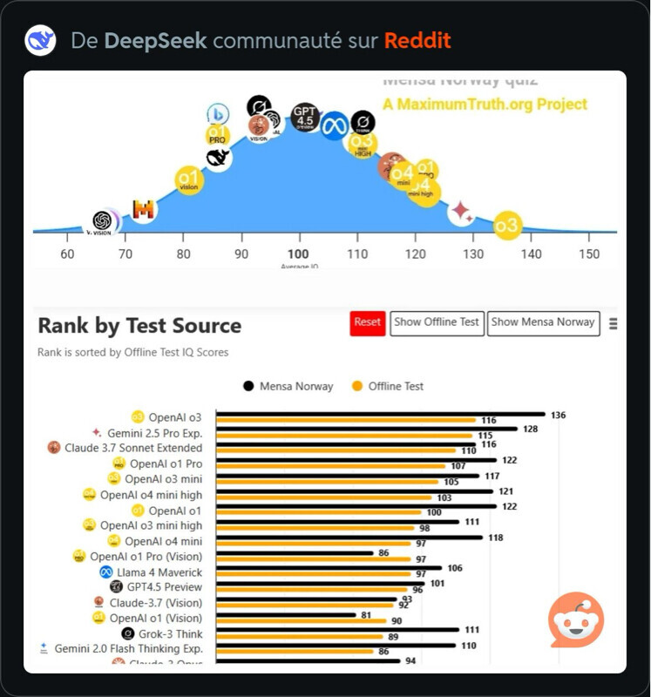Click the Reddit mascot chat icon
The image size is (651, 697).
(576, 620)
